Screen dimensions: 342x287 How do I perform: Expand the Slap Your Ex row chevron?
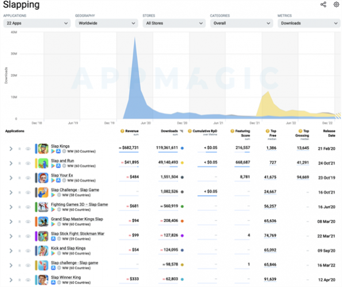(11, 178)
